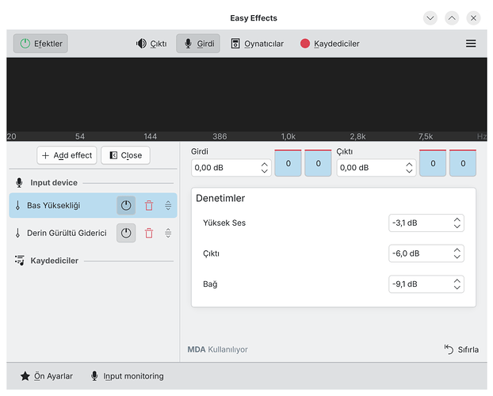Open the Kaydediciler tab

coord(330,44)
